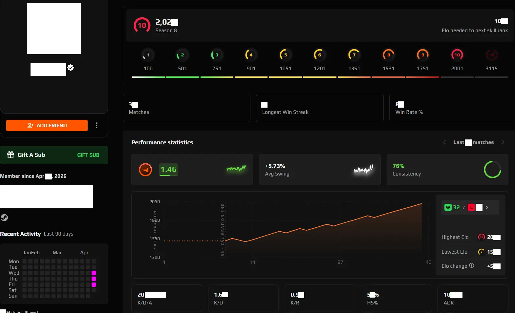
Task: Click the K/R stat card
Action: coord(320,298)
